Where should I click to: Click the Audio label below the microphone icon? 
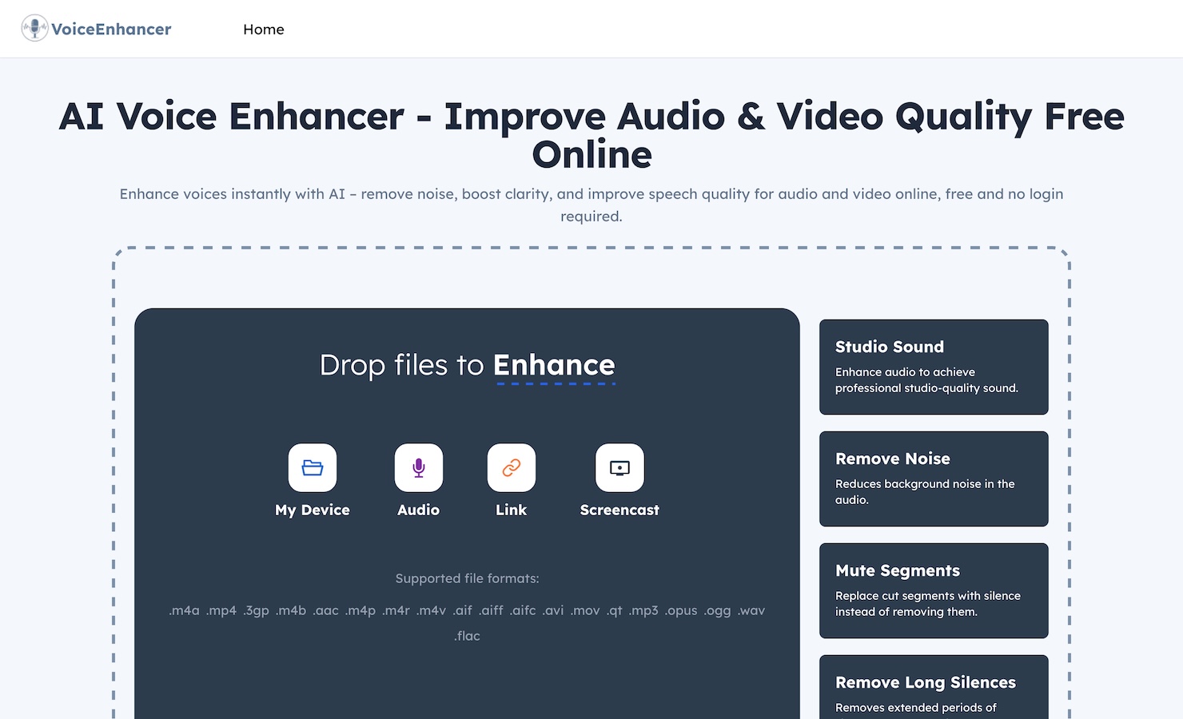pos(418,510)
